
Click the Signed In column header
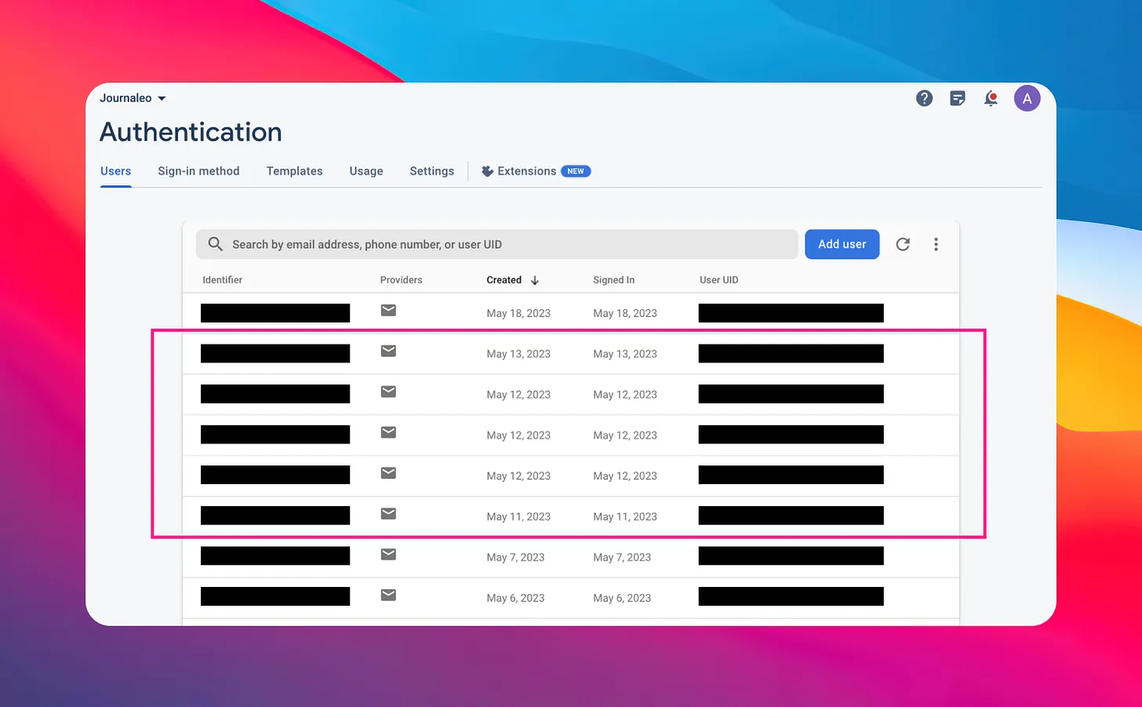tap(613, 280)
